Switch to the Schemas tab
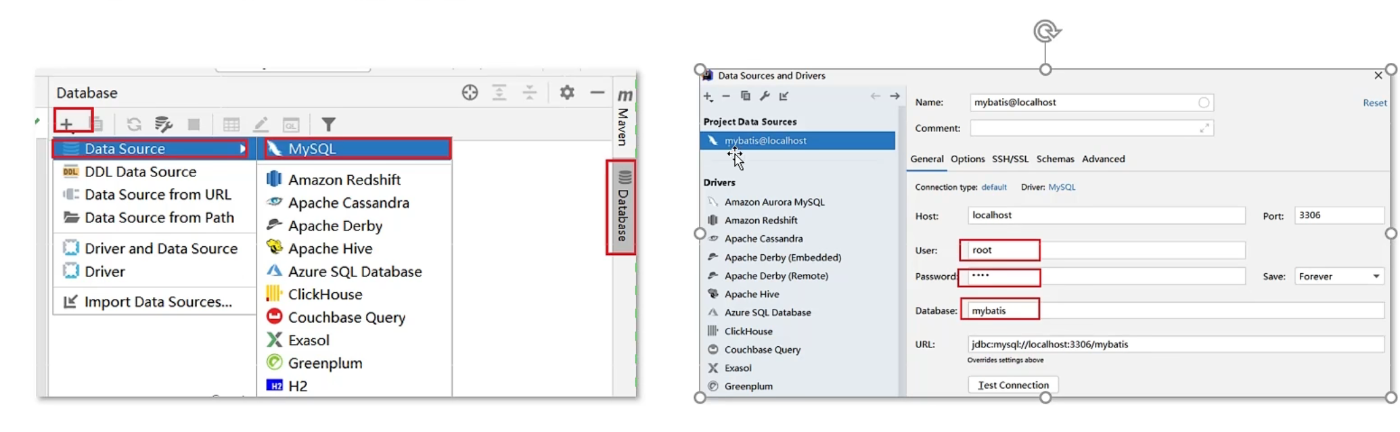Image resolution: width=1400 pixels, height=432 pixels. pyautogui.click(x=1055, y=159)
